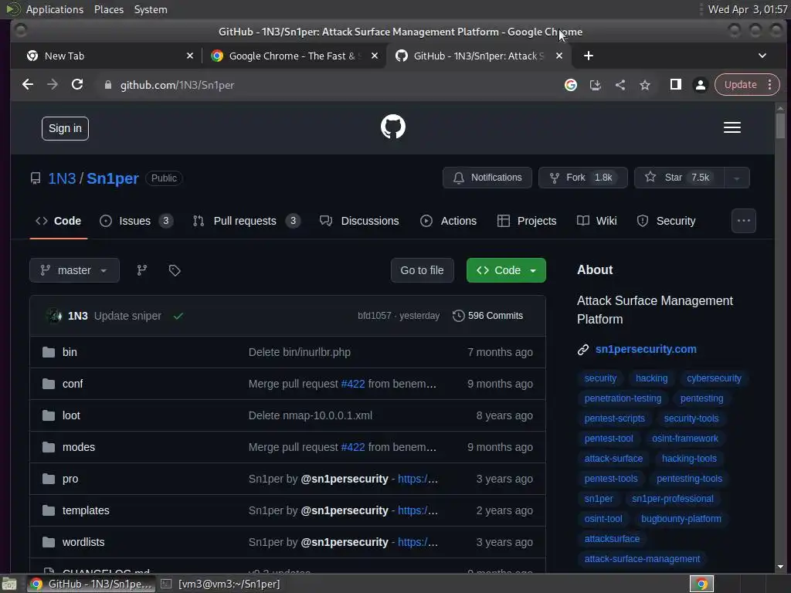Click the forward navigation arrow
Screen dimensions: 791x593
[53, 85]
